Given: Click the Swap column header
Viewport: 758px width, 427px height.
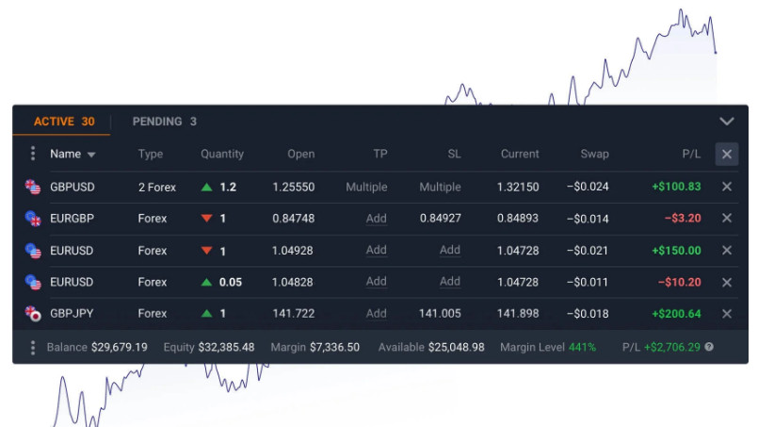Looking at the screenshot, I should pyautogui.click(x=594, y=154).
